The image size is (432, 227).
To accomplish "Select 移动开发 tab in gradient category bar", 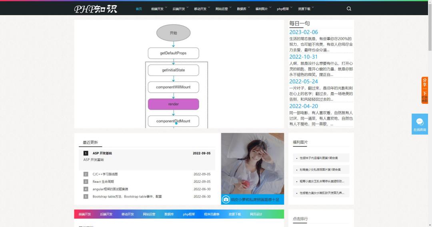I will (x=128, y=214).
